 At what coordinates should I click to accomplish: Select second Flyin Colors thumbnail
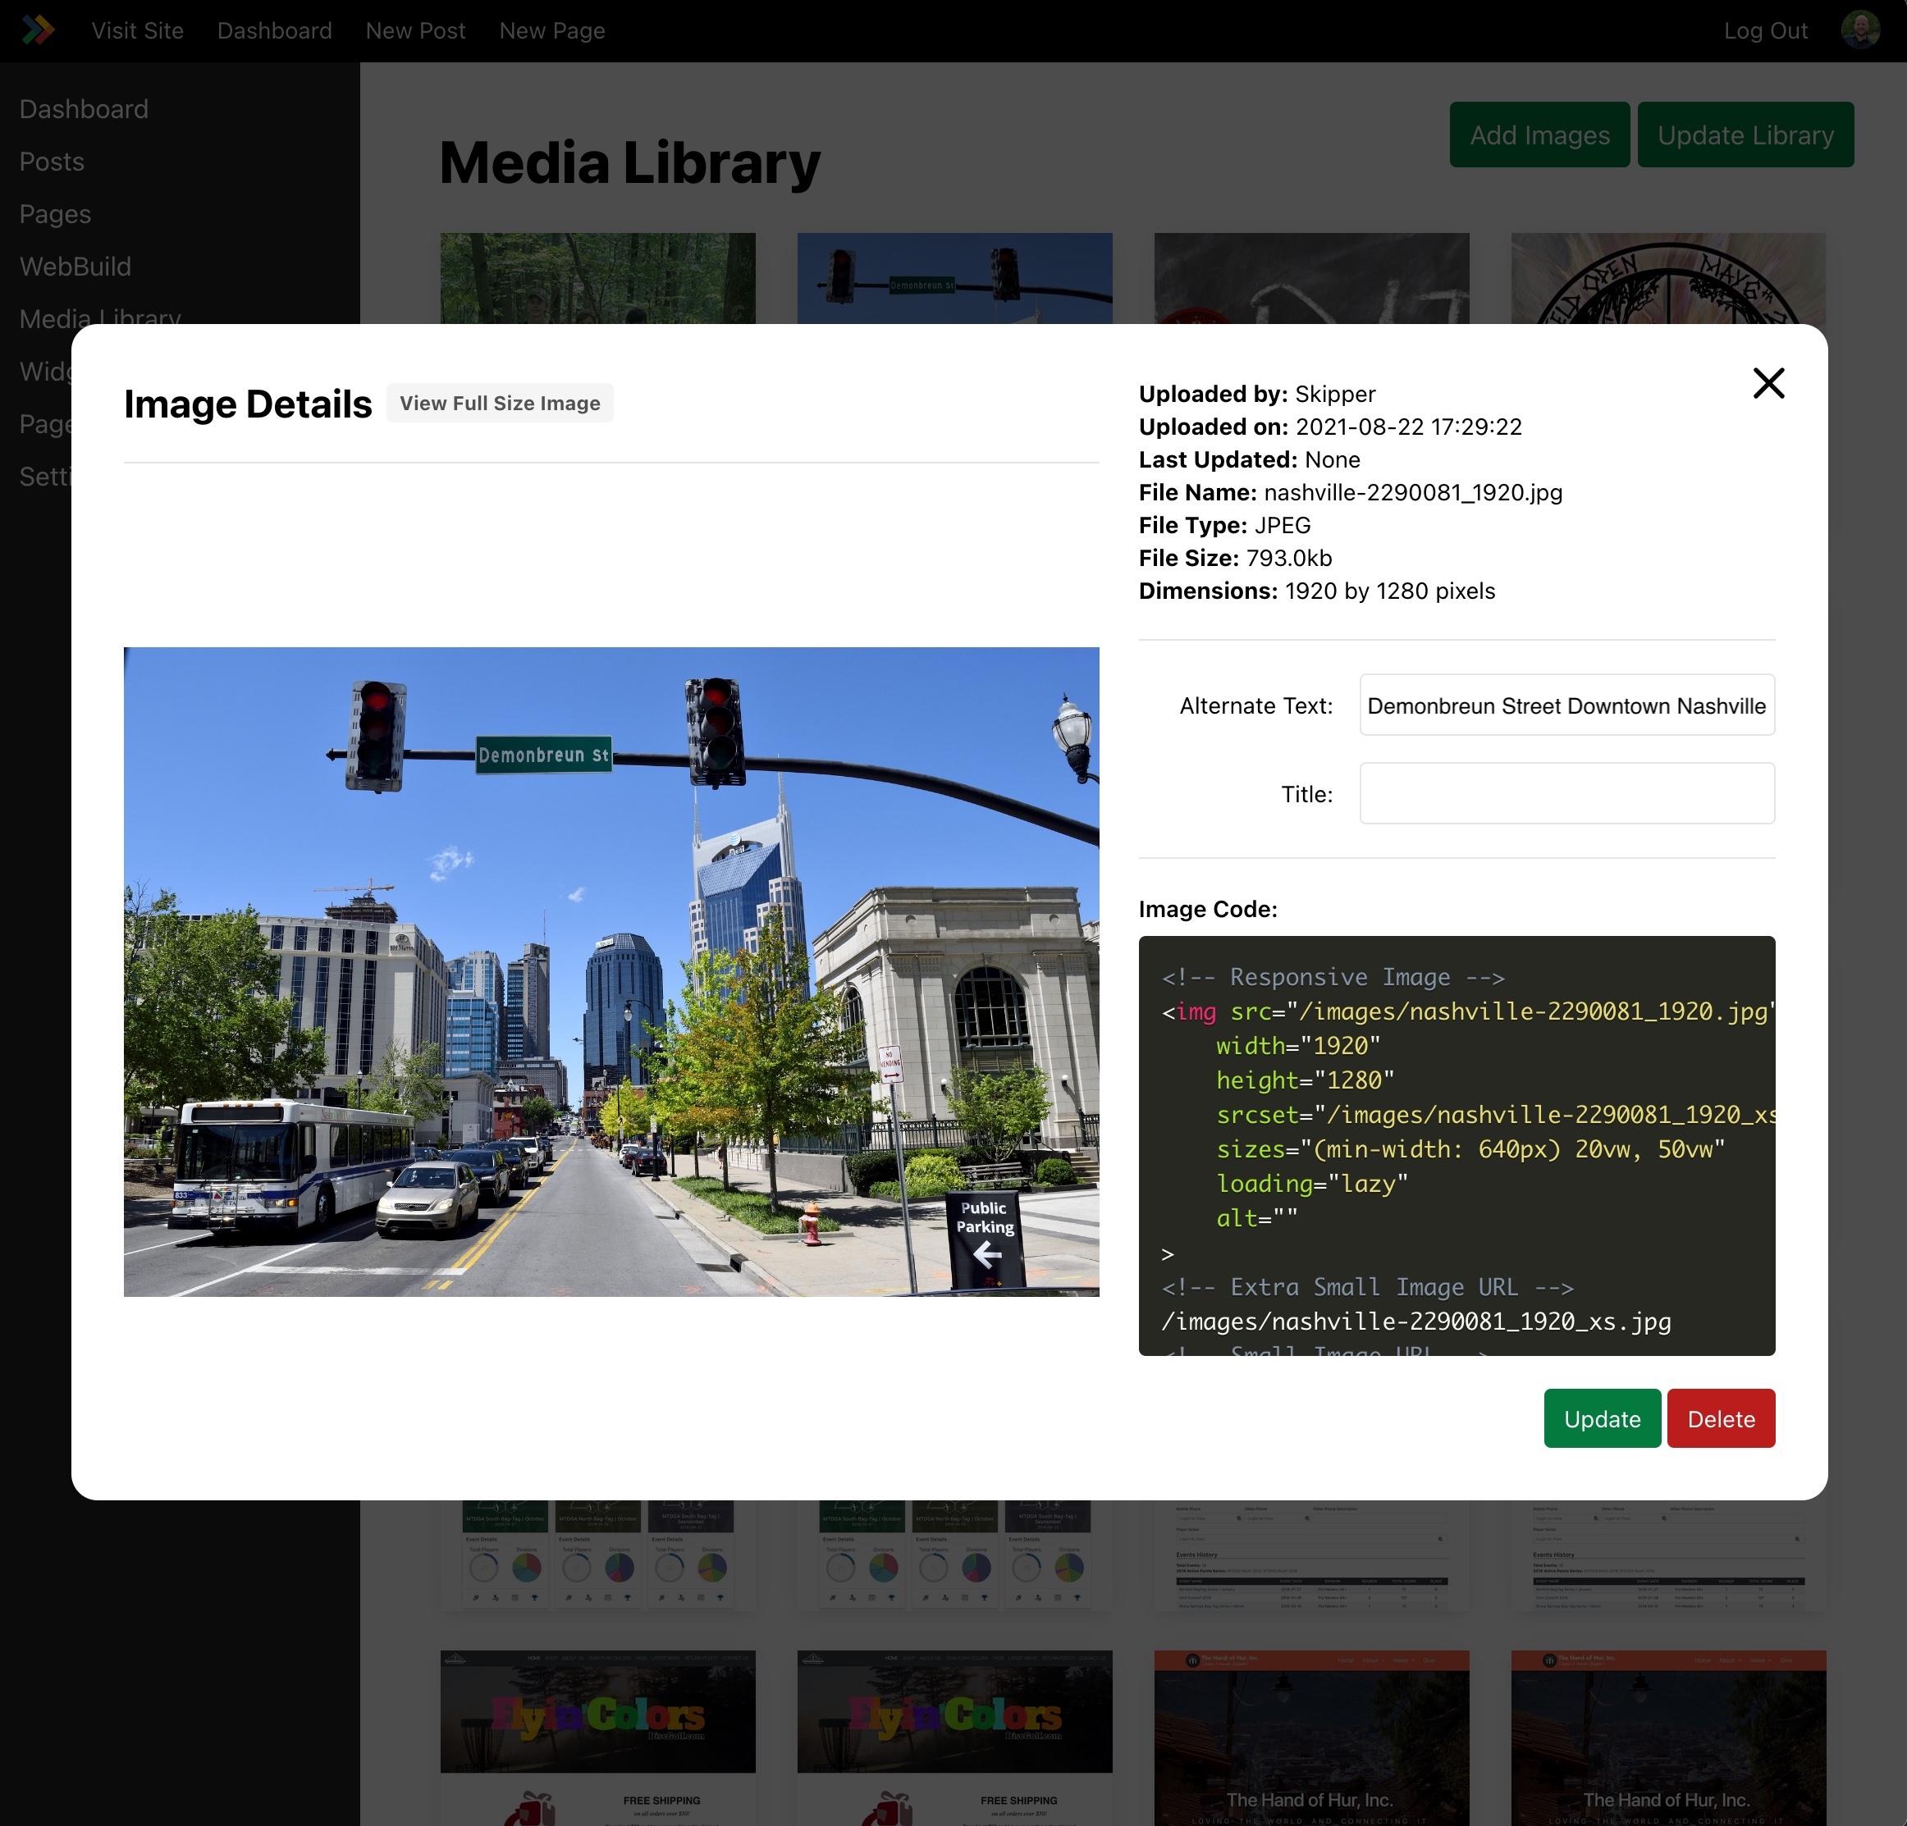(954, 1737)
